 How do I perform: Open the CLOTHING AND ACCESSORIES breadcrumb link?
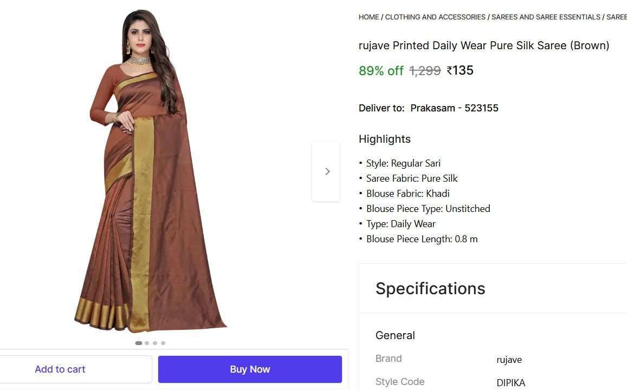(435, 17)
